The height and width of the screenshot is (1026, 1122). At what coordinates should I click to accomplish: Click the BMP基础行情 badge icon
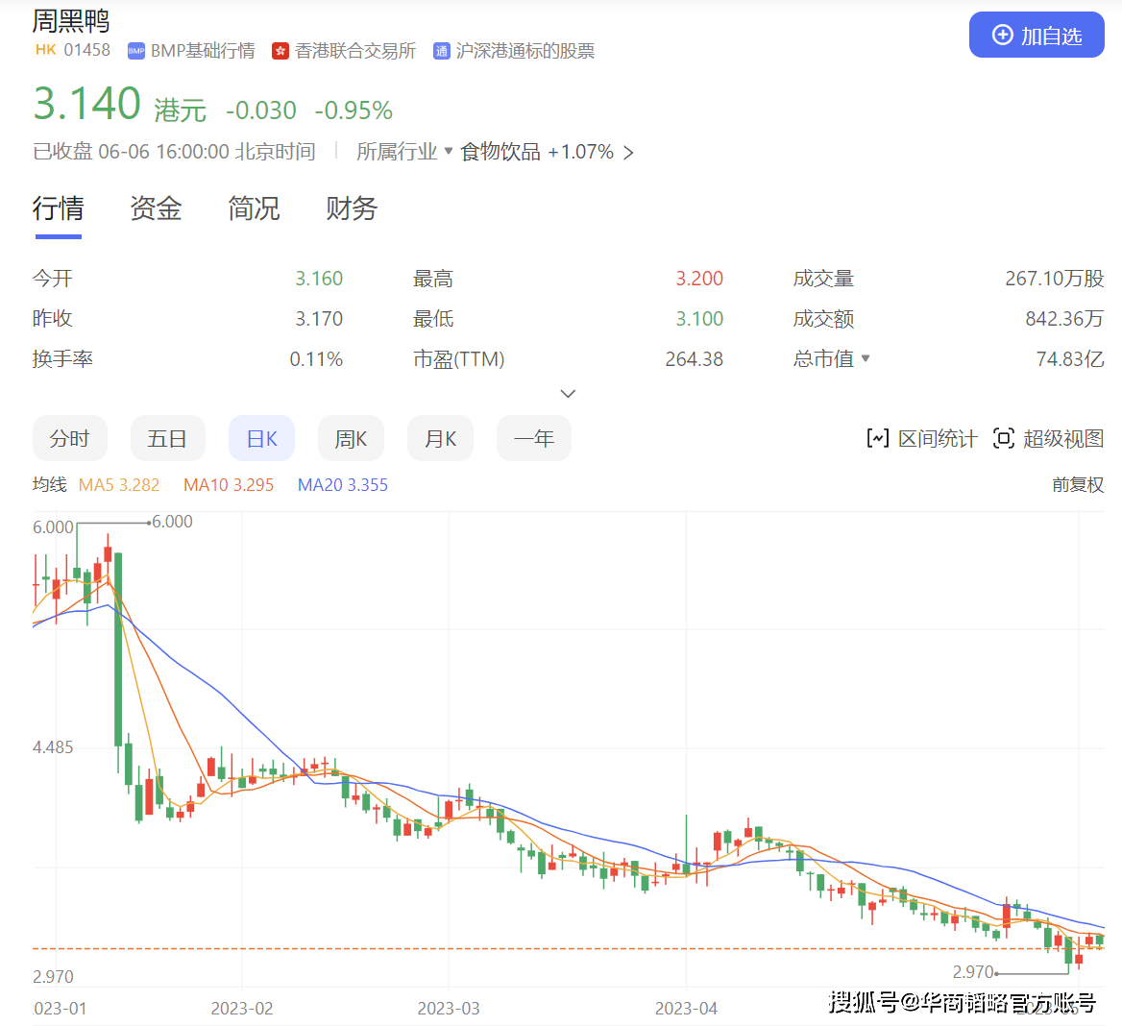point(136,51)
